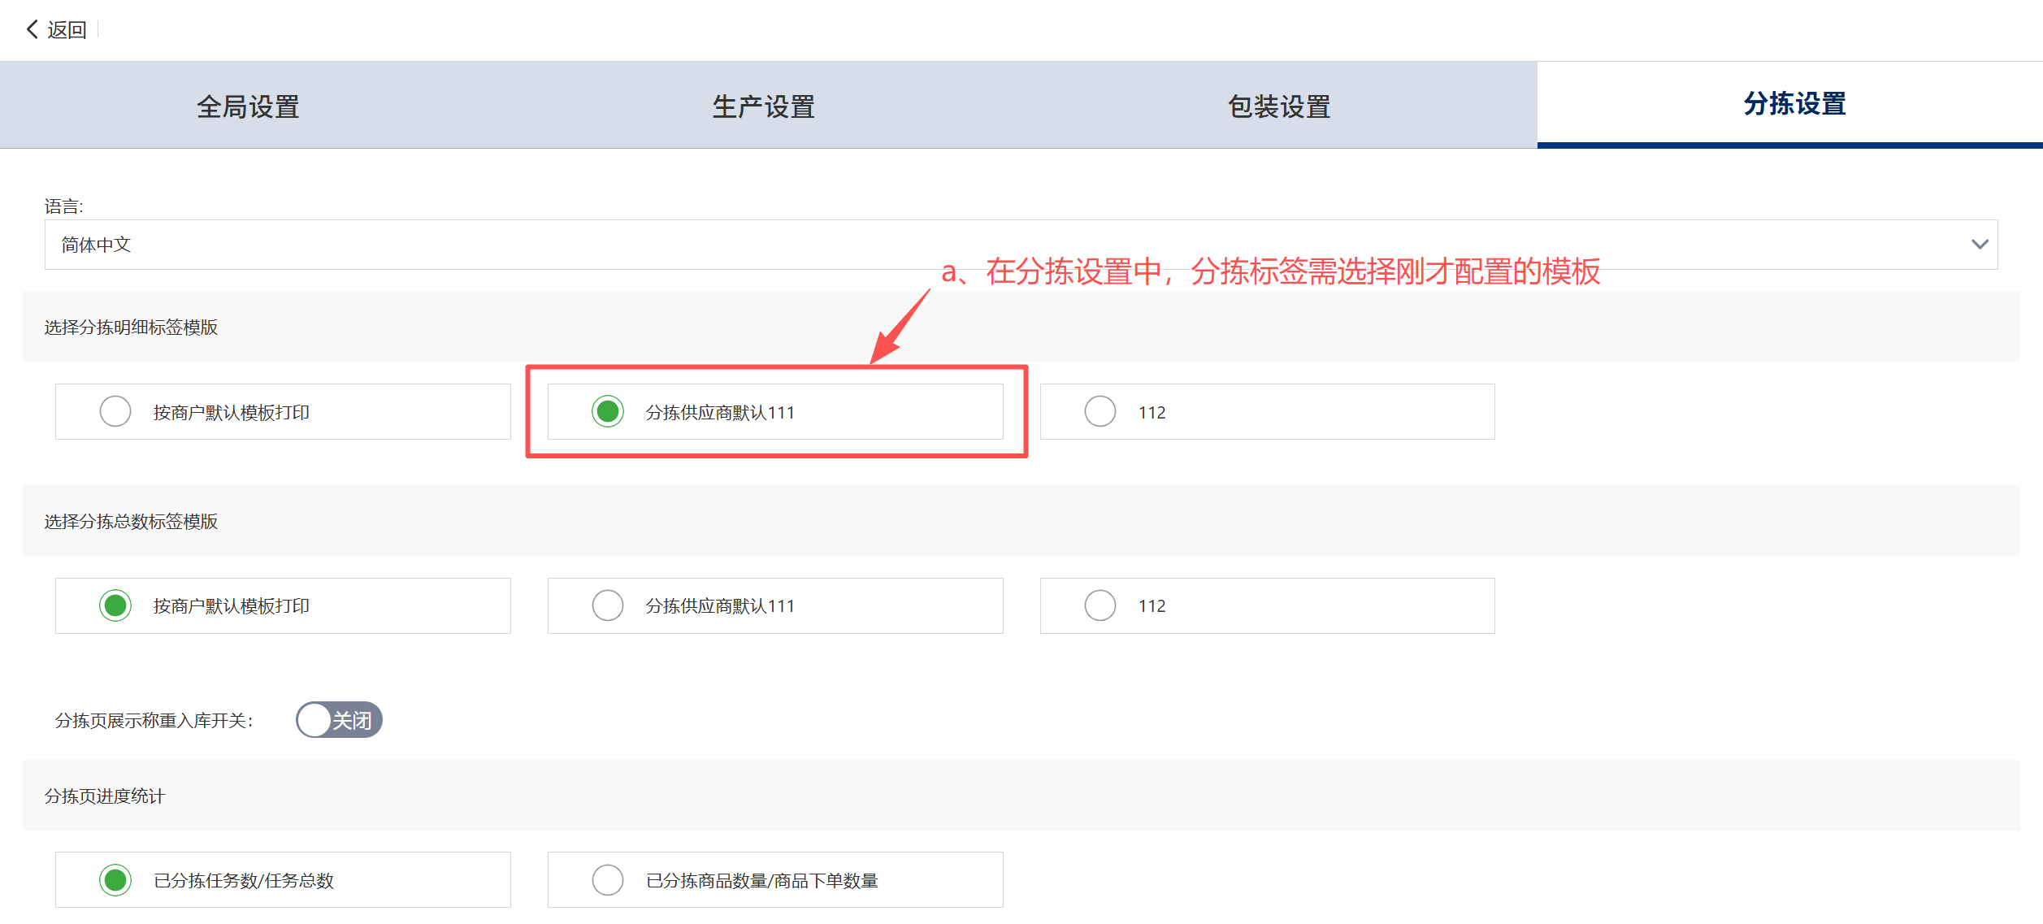Switch to 全局设置 tab
Screen dimensions: 2043x924
point(248,106)
